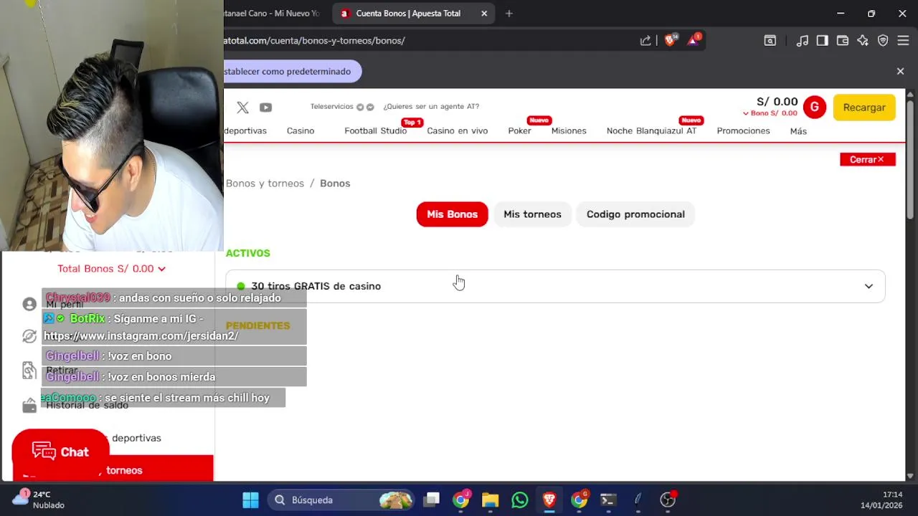Click the red Cerrar button

(x=867, y=159)
